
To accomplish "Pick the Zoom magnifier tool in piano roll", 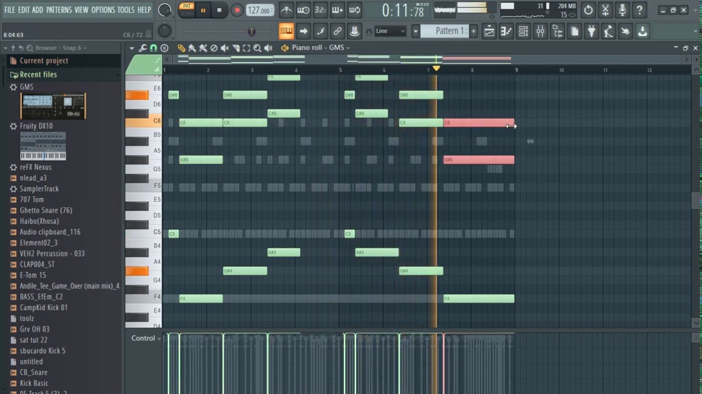I will 257,48.
